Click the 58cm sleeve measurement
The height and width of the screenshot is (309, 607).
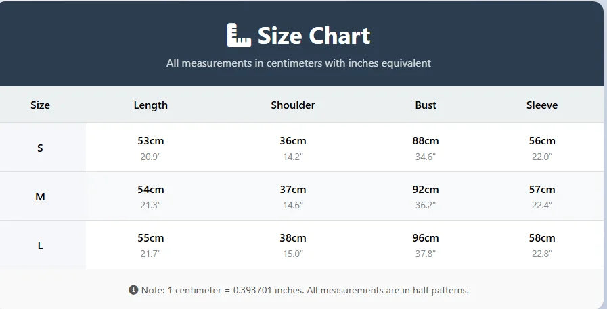point(542,238)
